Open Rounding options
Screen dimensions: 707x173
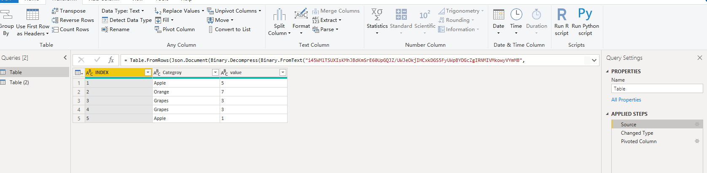pos(456,20)
